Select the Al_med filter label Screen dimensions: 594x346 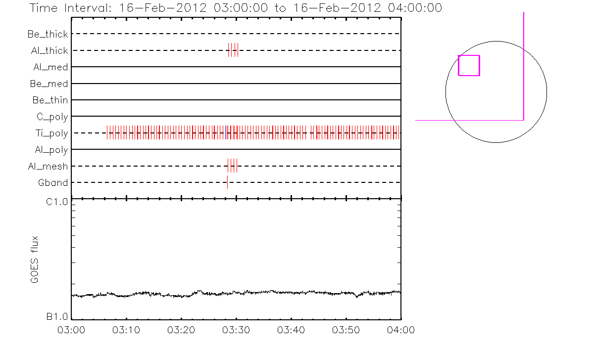tap(50, 67)
